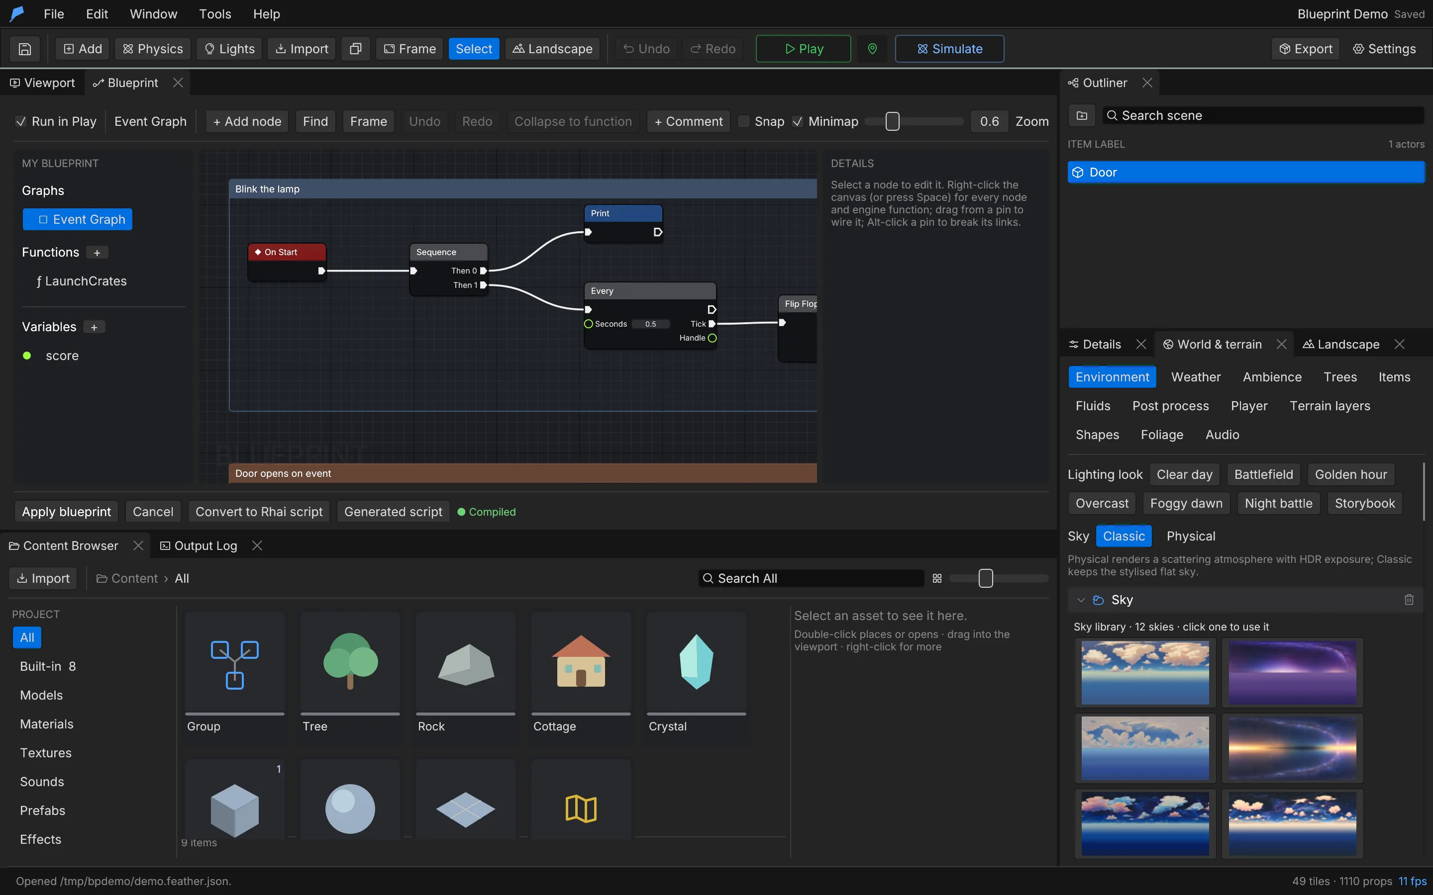This screenshot has height=895, width=1433.
Task: Click the green location pin icon
Action: point(872,49)
